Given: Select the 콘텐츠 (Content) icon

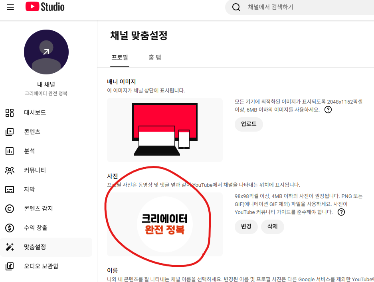Looking at the screenshot, I should (x=10, y=132).
